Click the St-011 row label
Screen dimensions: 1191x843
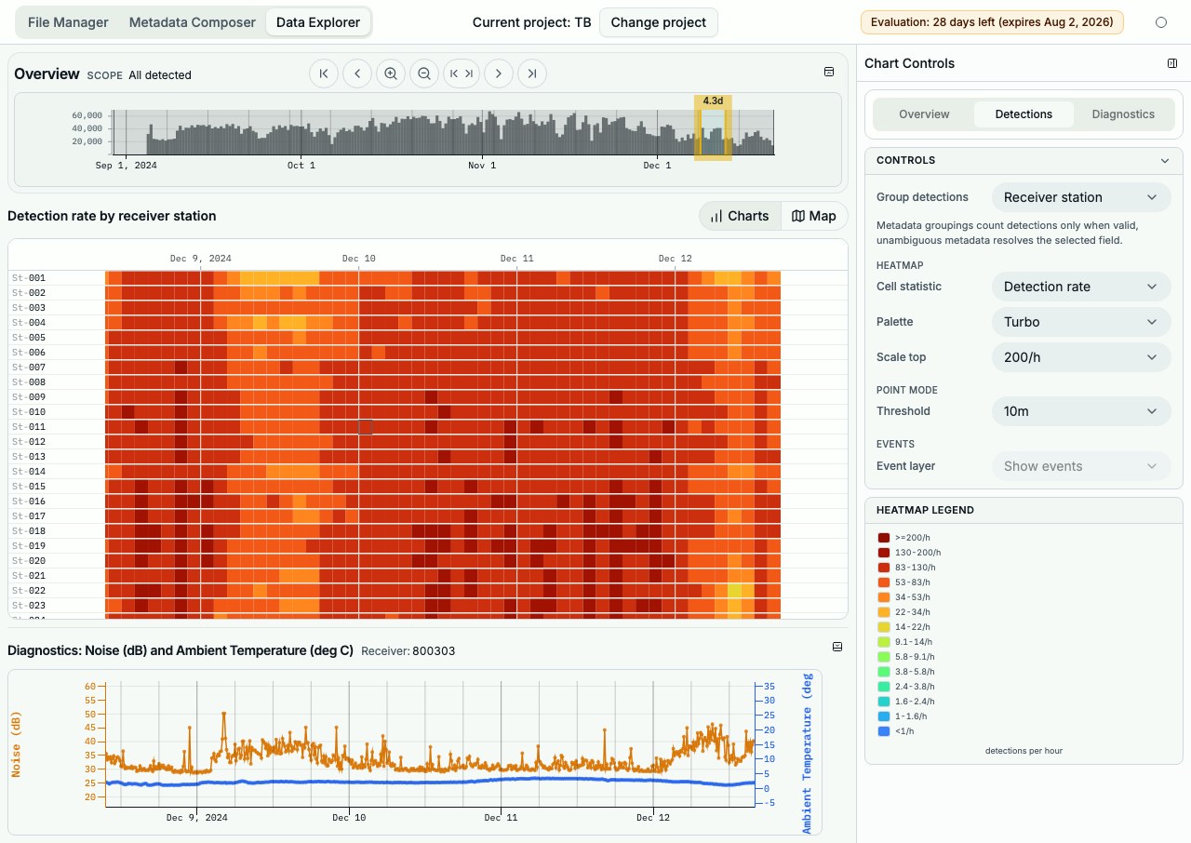click(x=29, y=426)
